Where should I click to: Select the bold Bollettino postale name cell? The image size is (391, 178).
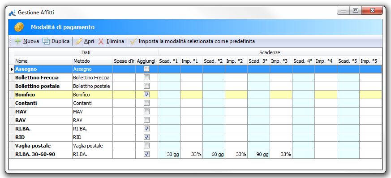(x=43, y=86)
